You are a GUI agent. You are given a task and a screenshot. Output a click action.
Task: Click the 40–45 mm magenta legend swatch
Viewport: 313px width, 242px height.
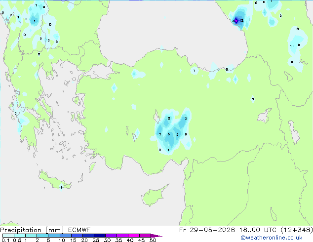point(134,236)
